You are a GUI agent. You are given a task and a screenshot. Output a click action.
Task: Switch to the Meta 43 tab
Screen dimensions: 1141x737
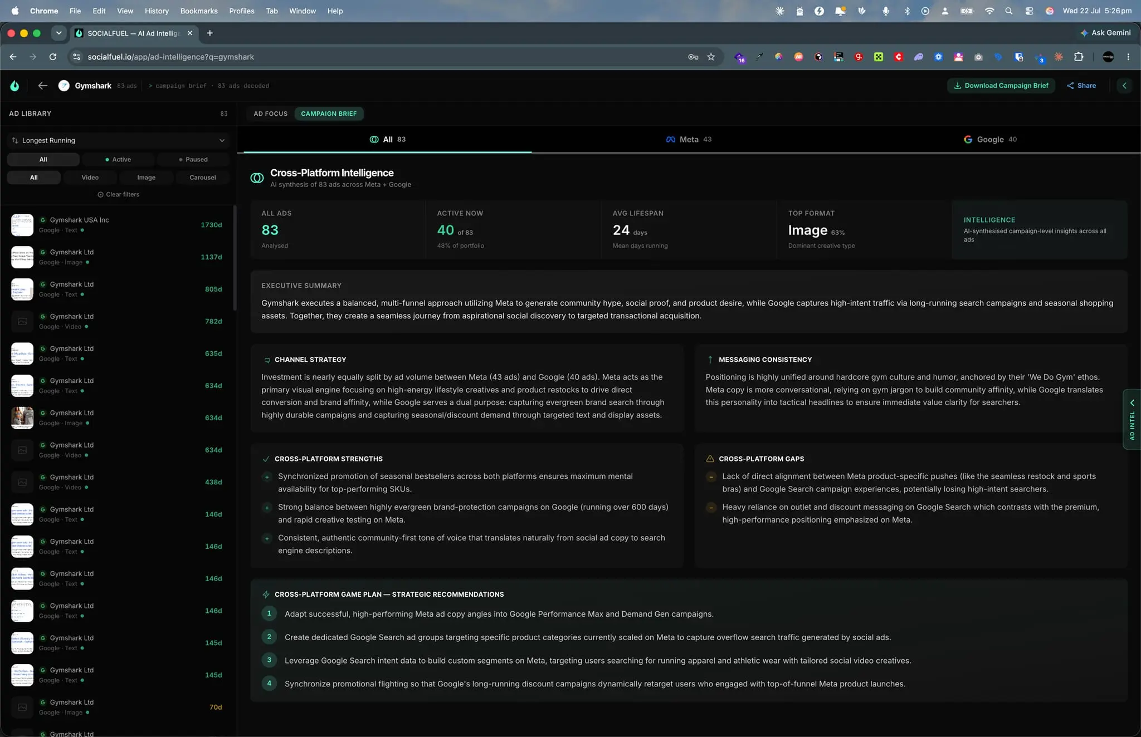click(689, 140)
